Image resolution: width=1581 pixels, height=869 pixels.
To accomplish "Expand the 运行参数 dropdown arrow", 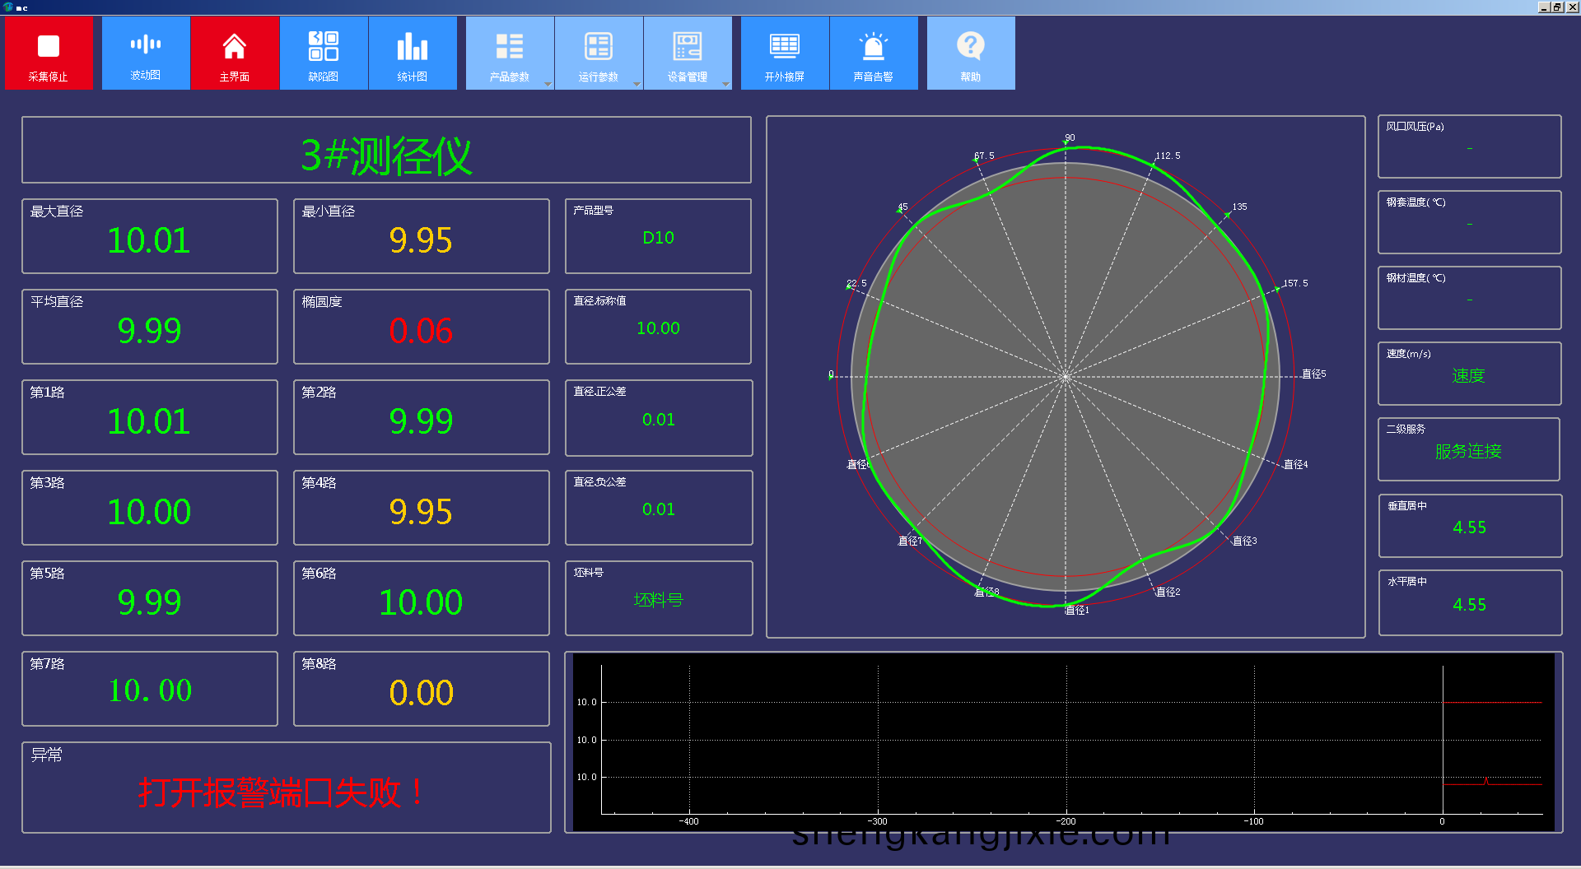I will pyautogui.click(x=637, y=84).
